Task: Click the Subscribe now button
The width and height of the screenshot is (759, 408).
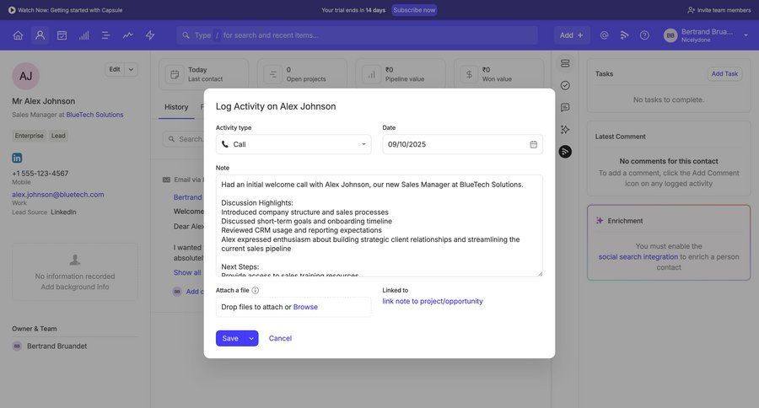Action: point(414,10)
